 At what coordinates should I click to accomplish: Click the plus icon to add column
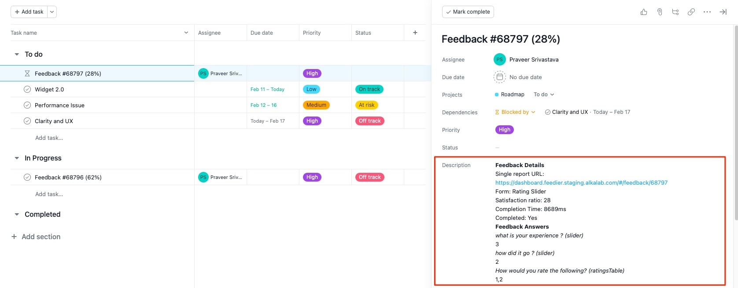click(x=415, y=33)
